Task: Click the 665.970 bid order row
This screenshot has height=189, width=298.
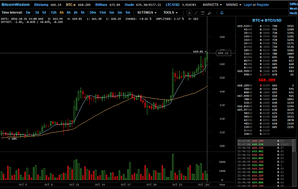Action: point(265,110)
